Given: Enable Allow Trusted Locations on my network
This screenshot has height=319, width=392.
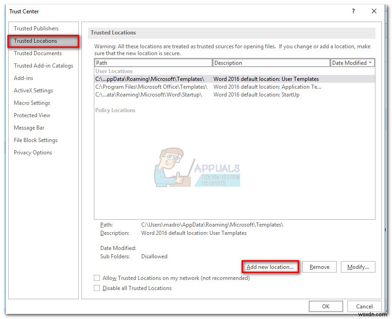Looking at the screenshot, I should [97, 278].
